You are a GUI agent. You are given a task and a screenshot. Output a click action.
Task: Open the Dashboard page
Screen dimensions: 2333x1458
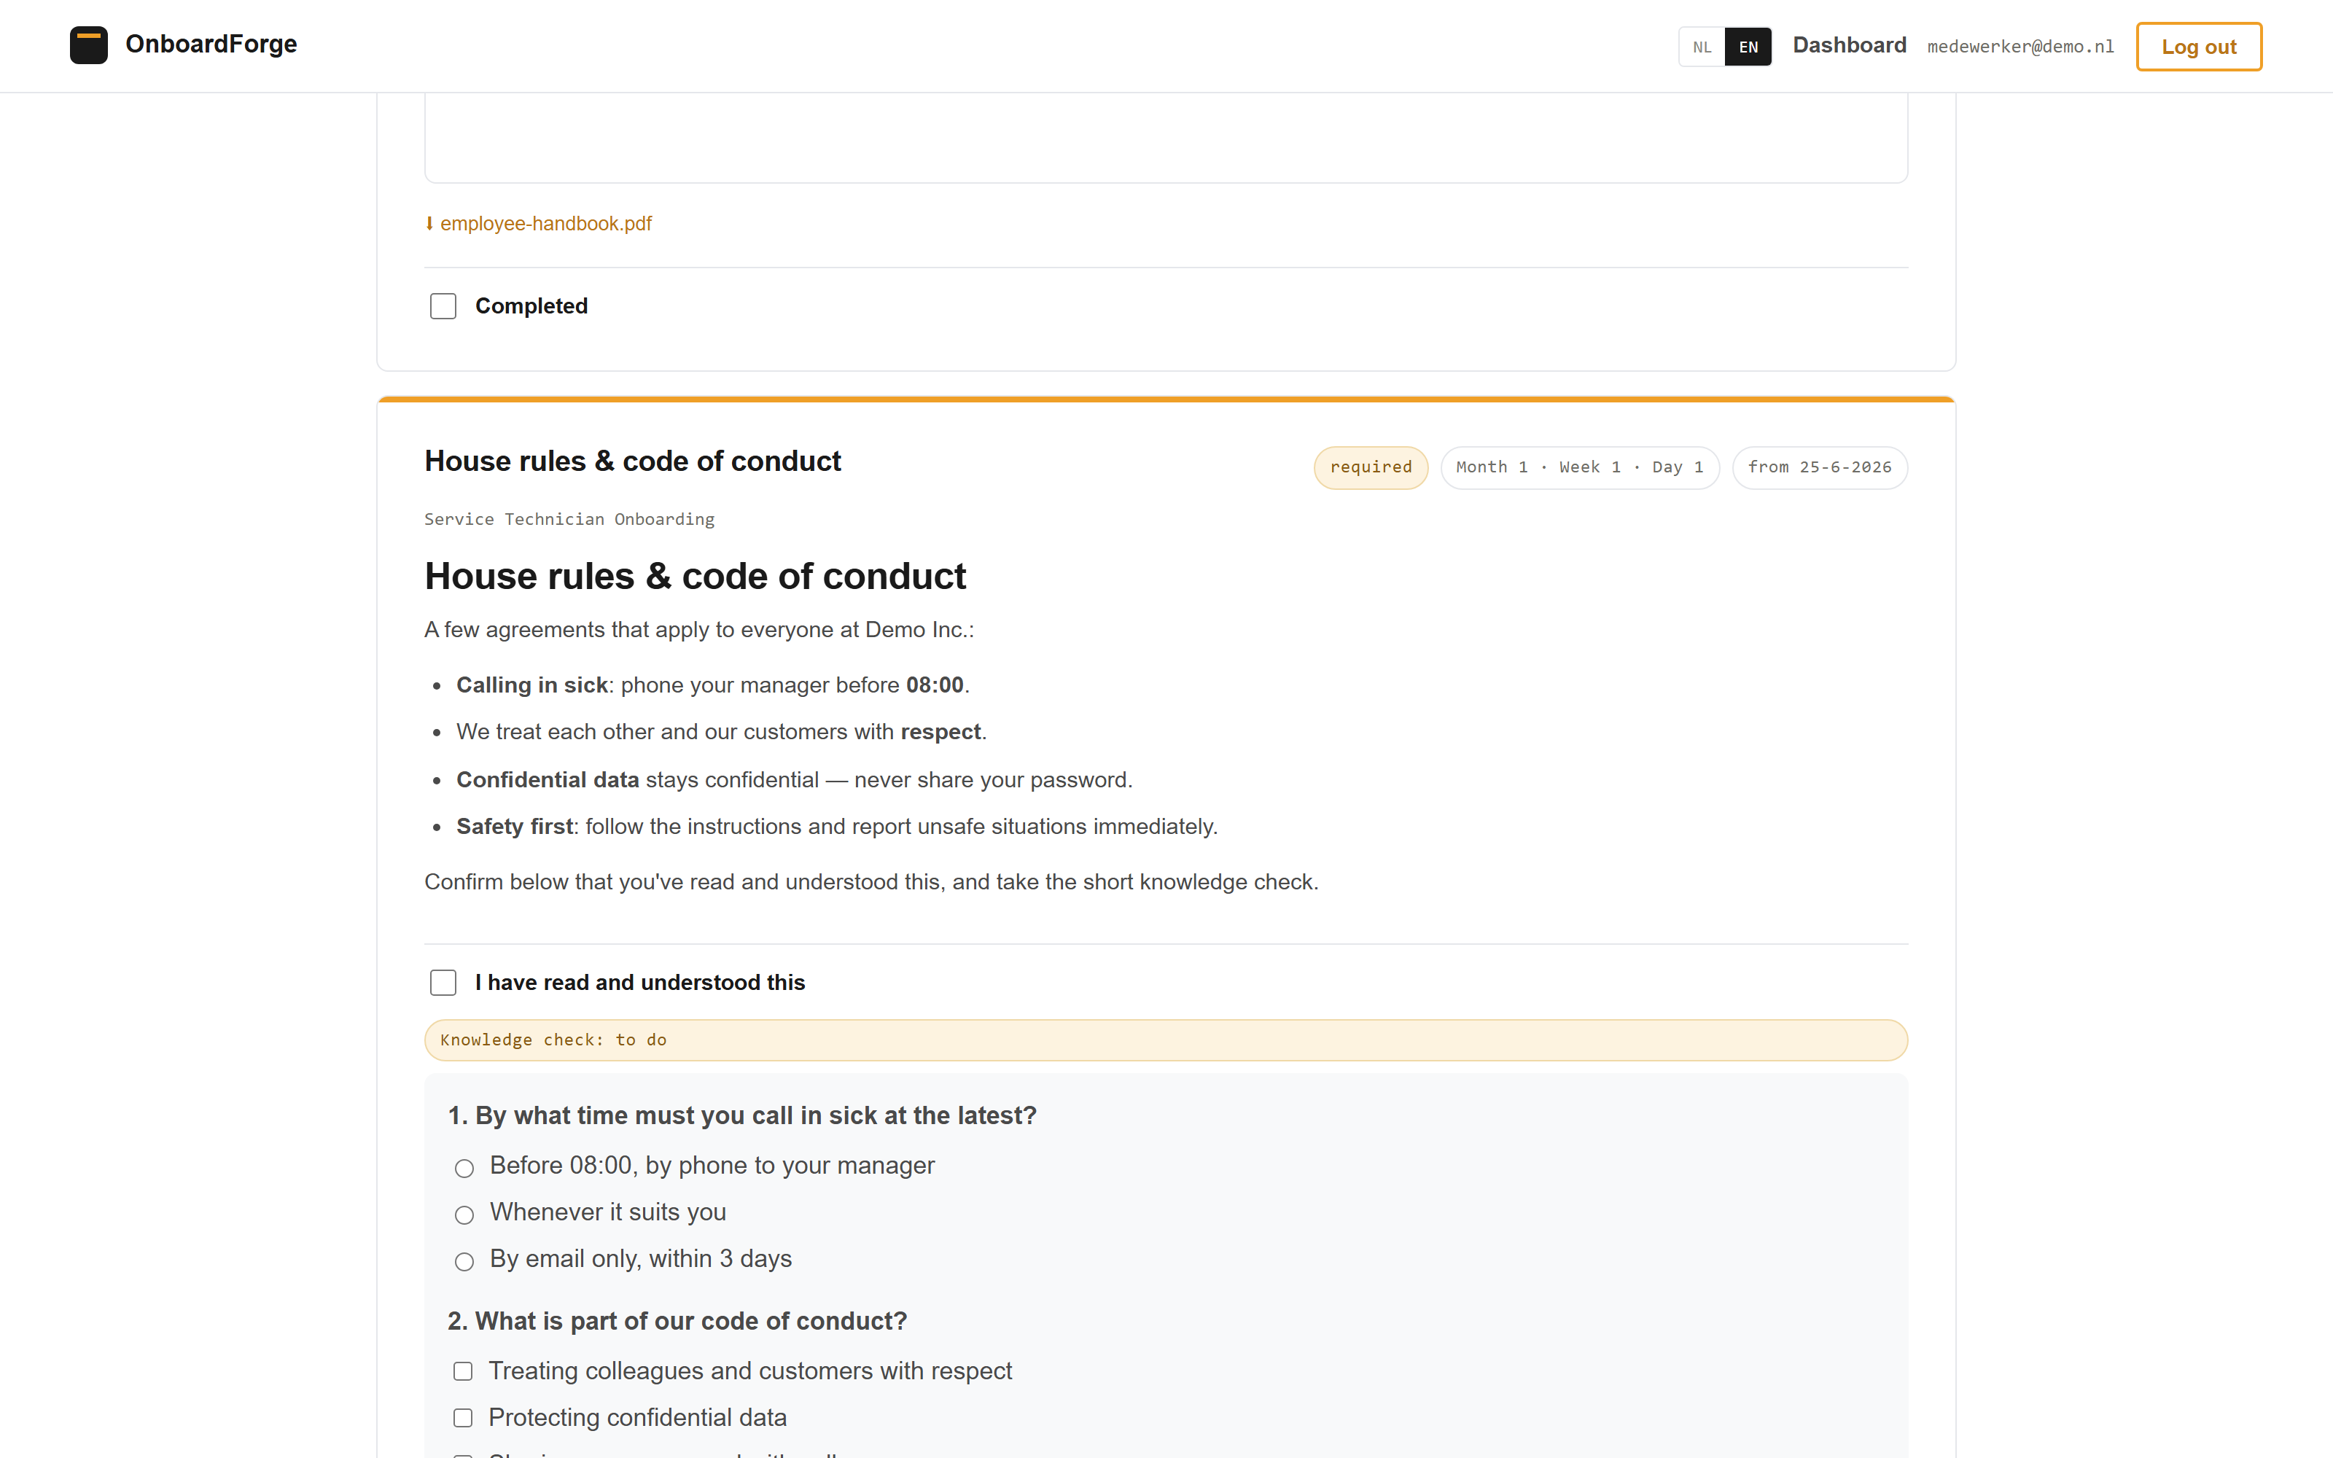click(x=1849, y=45)
